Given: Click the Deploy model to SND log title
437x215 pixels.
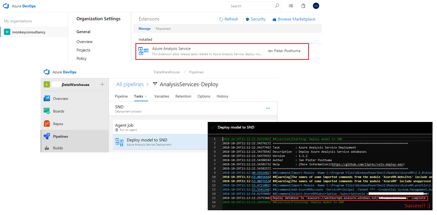Looking at the screenshot, I should point(236,127).
